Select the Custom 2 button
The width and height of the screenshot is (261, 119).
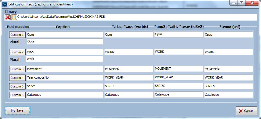coord(17,52)
